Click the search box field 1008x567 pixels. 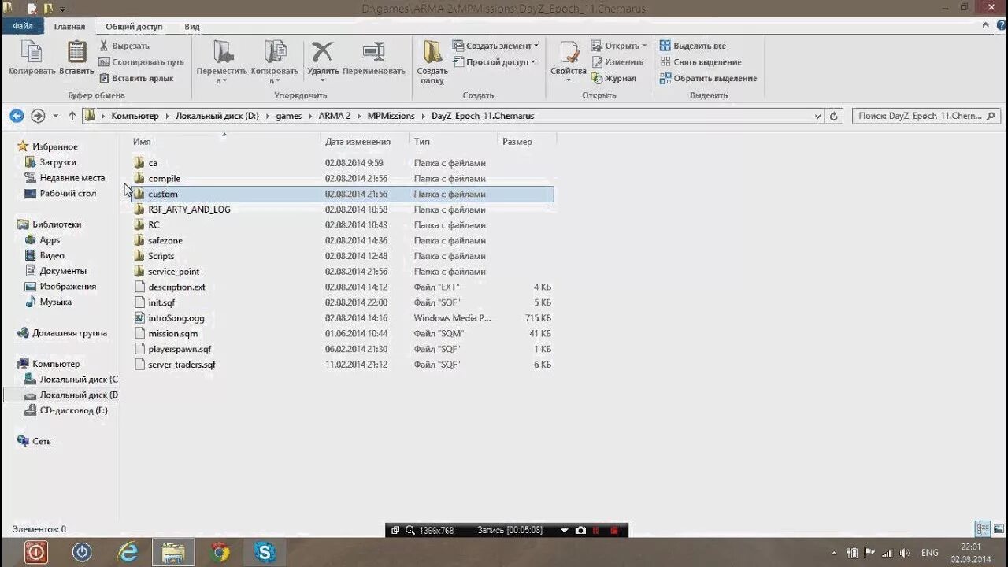[925, 116]
